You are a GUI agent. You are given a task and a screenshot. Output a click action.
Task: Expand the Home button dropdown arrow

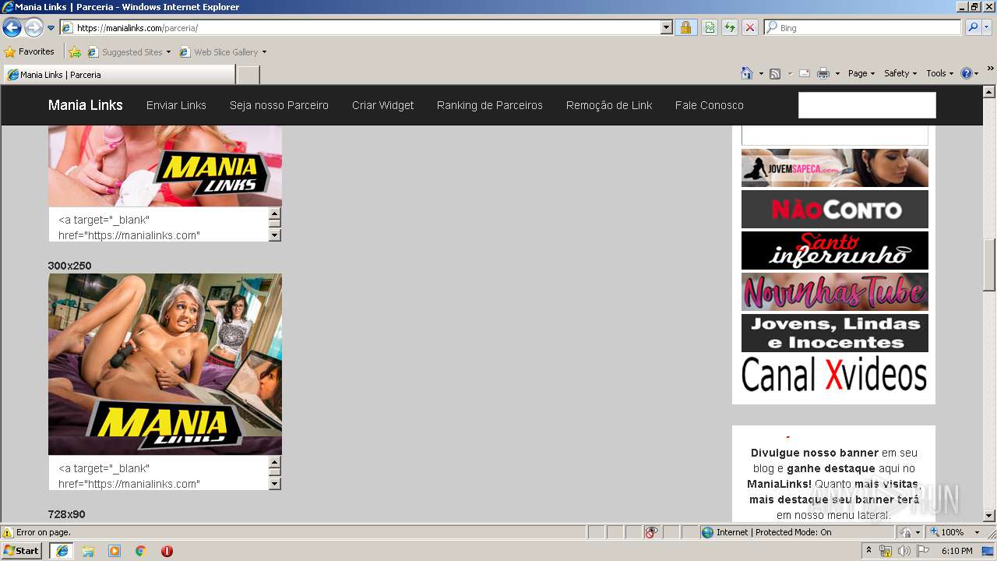pos(761,73)
